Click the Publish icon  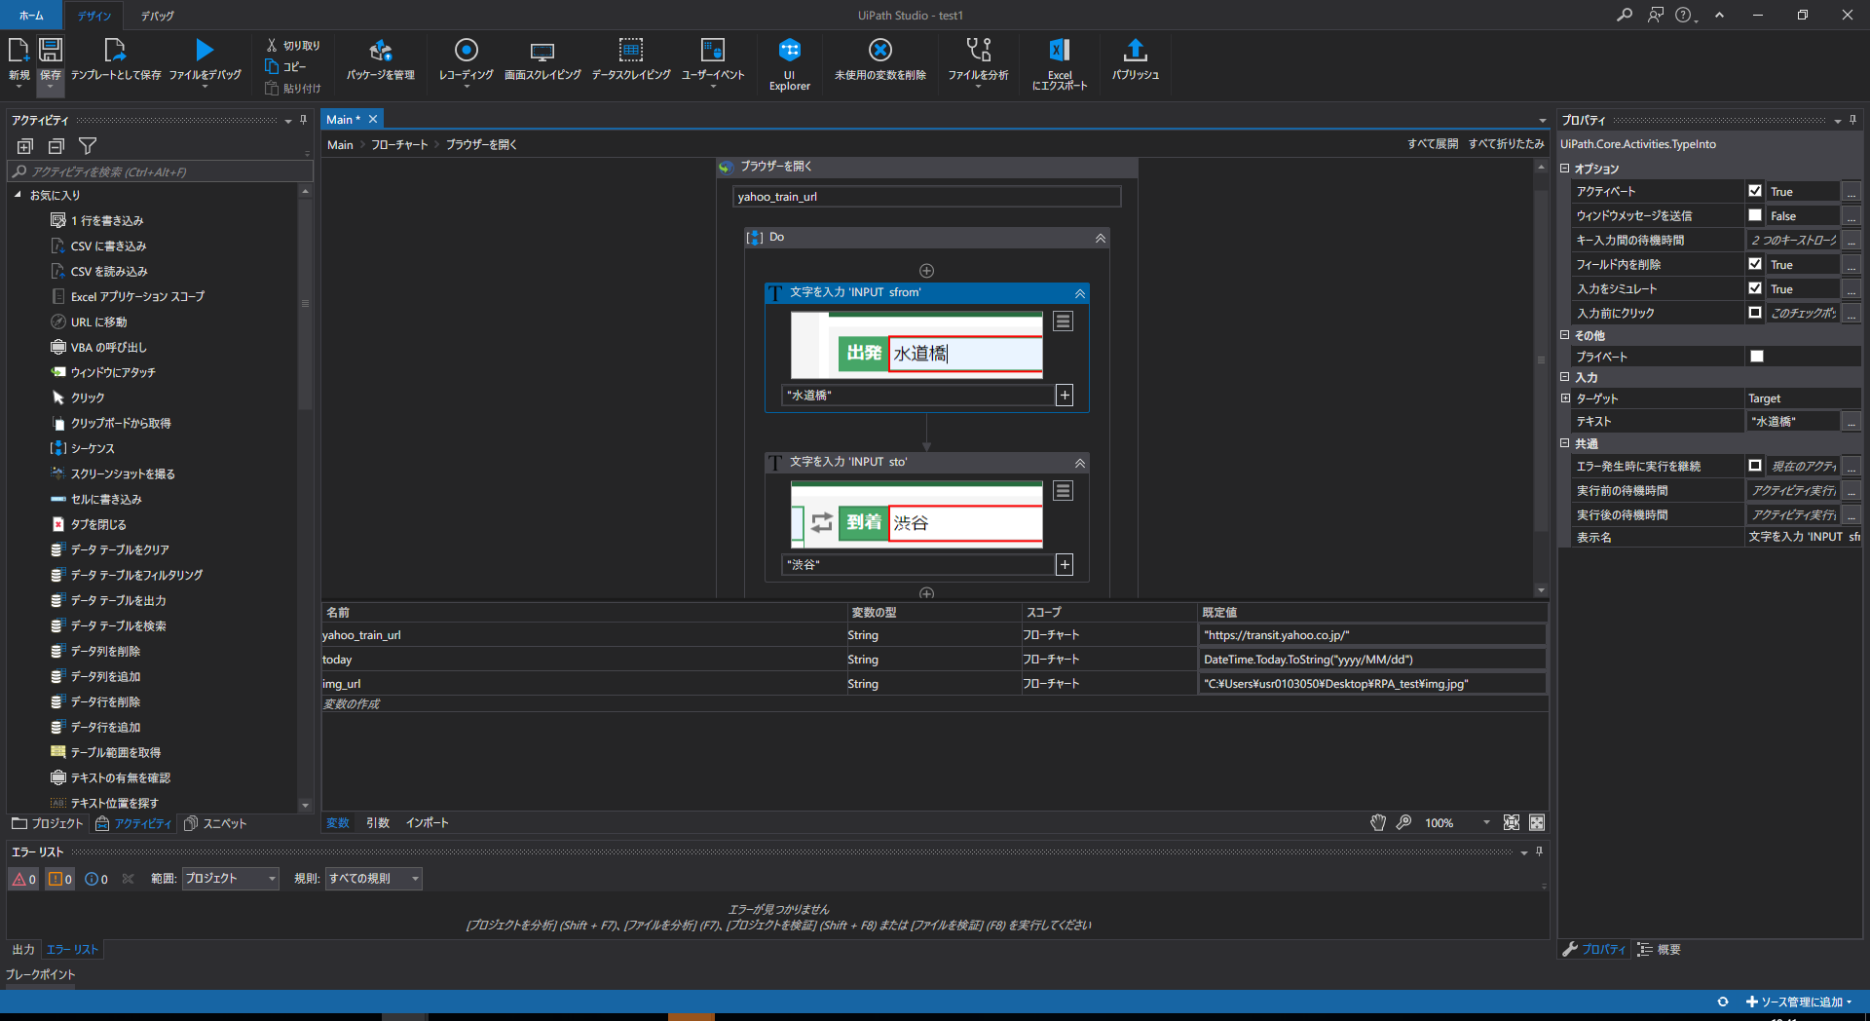(x=1136, y=50)
